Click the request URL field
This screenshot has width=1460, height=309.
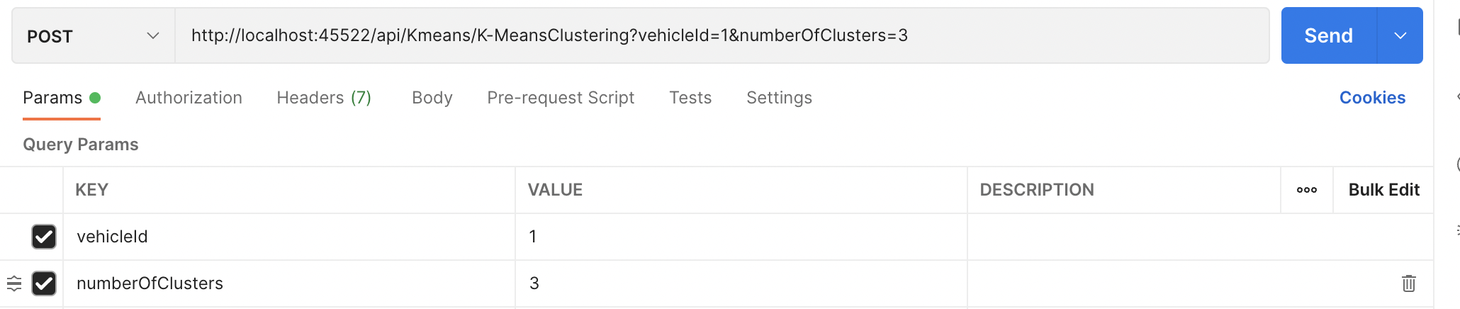coord(709,36)
